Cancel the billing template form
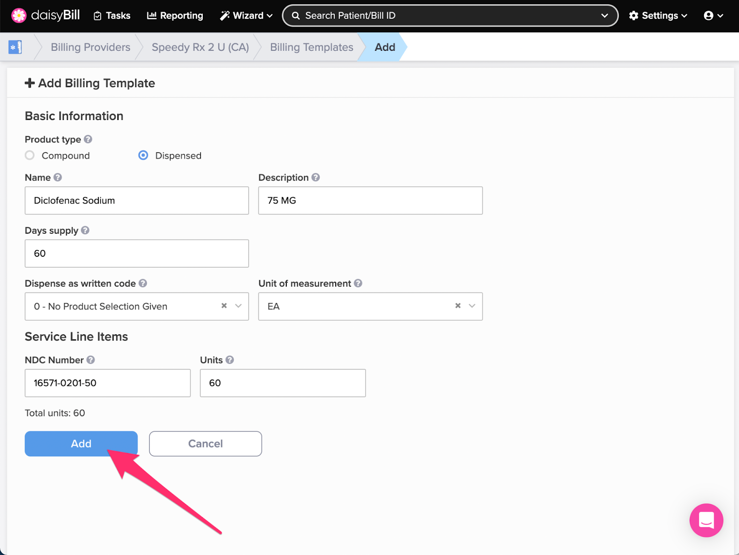 [205, 443]
